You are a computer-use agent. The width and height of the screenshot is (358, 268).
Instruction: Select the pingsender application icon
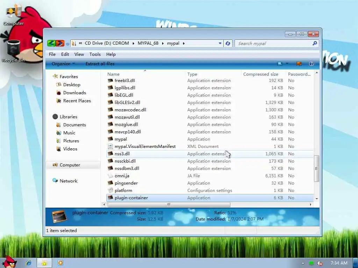(110, 183)
